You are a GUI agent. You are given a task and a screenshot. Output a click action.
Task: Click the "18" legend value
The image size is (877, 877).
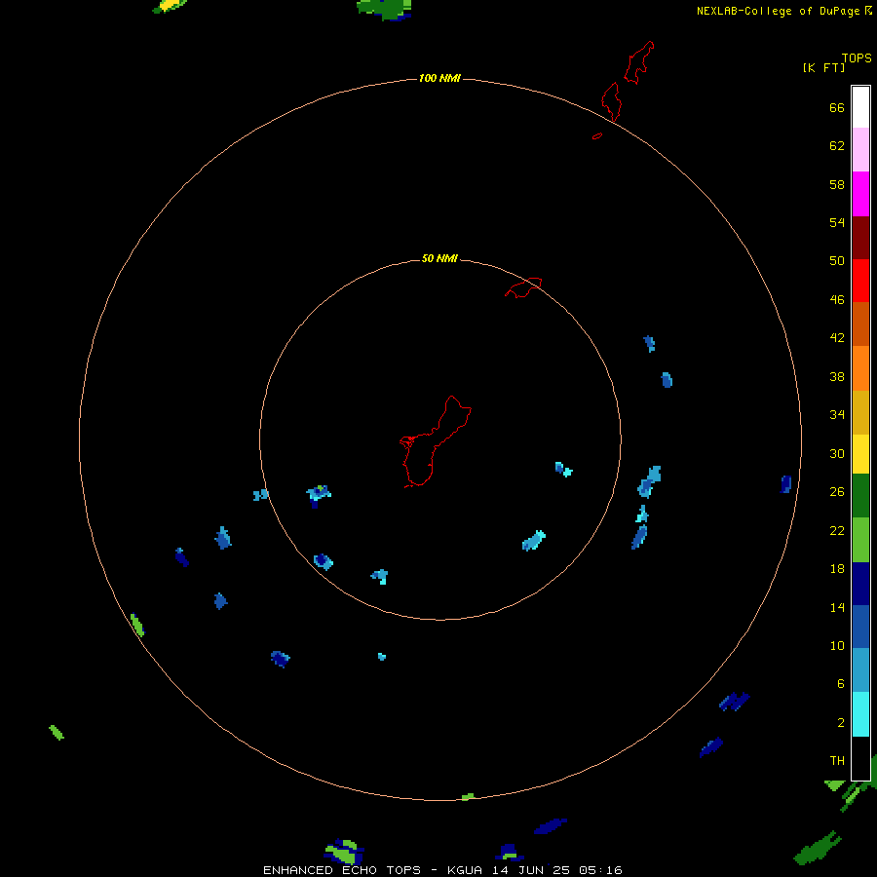pyautogui.click(x=837, y=569)
